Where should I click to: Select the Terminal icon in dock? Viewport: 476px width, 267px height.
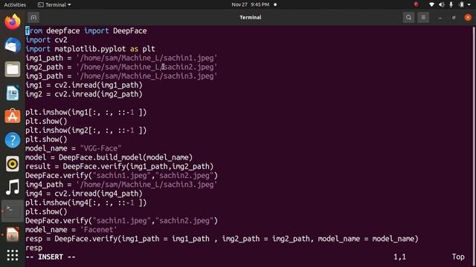point(13,211)
